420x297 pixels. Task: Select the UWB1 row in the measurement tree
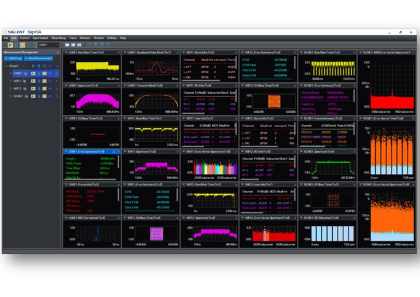(36, 73)
